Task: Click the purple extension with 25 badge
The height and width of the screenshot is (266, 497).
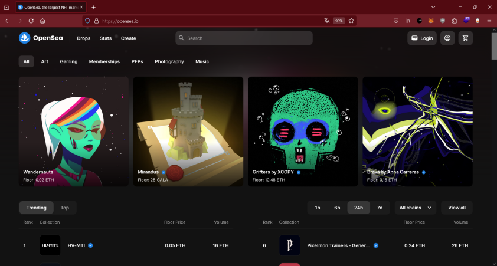Action: tap(466, 20)
